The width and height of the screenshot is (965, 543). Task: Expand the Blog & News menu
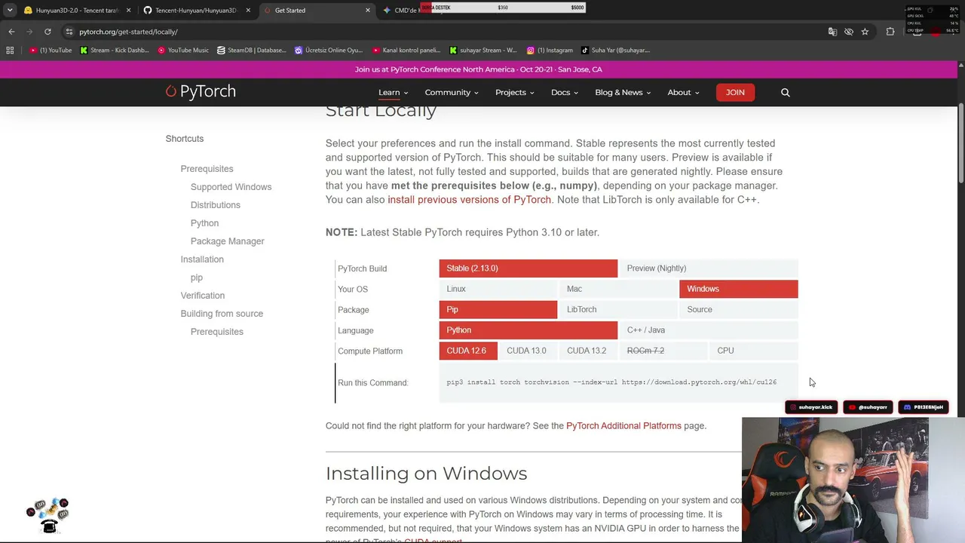[623, 93]
